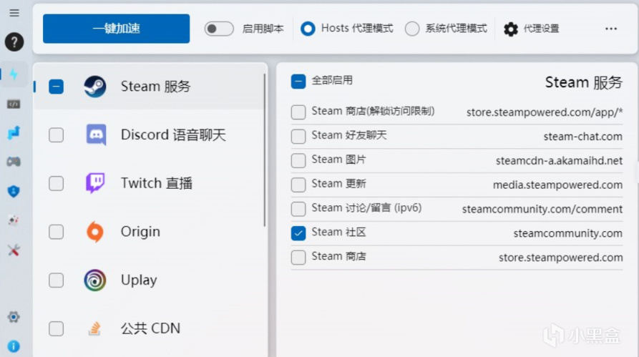This screenshot has height=357, width=639.
Task: Select Discord 语音聊天 in the service list
Action: pyautogui.click(x=150, y=135)
